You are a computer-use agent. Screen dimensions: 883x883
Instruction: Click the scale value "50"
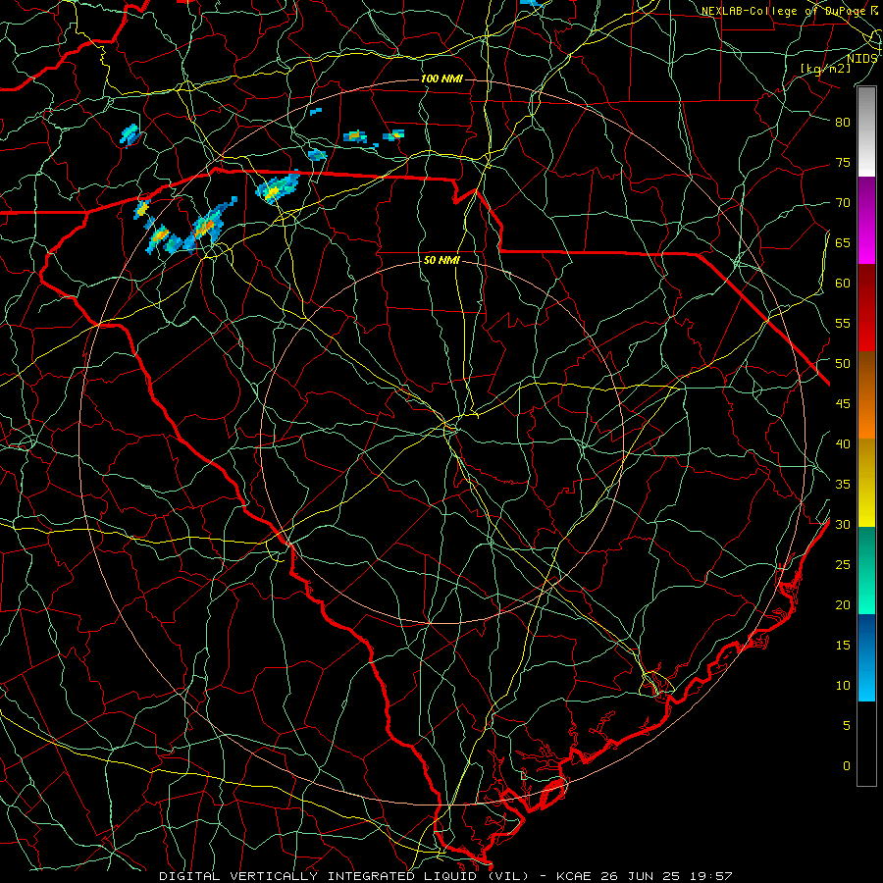click(843, 364)
